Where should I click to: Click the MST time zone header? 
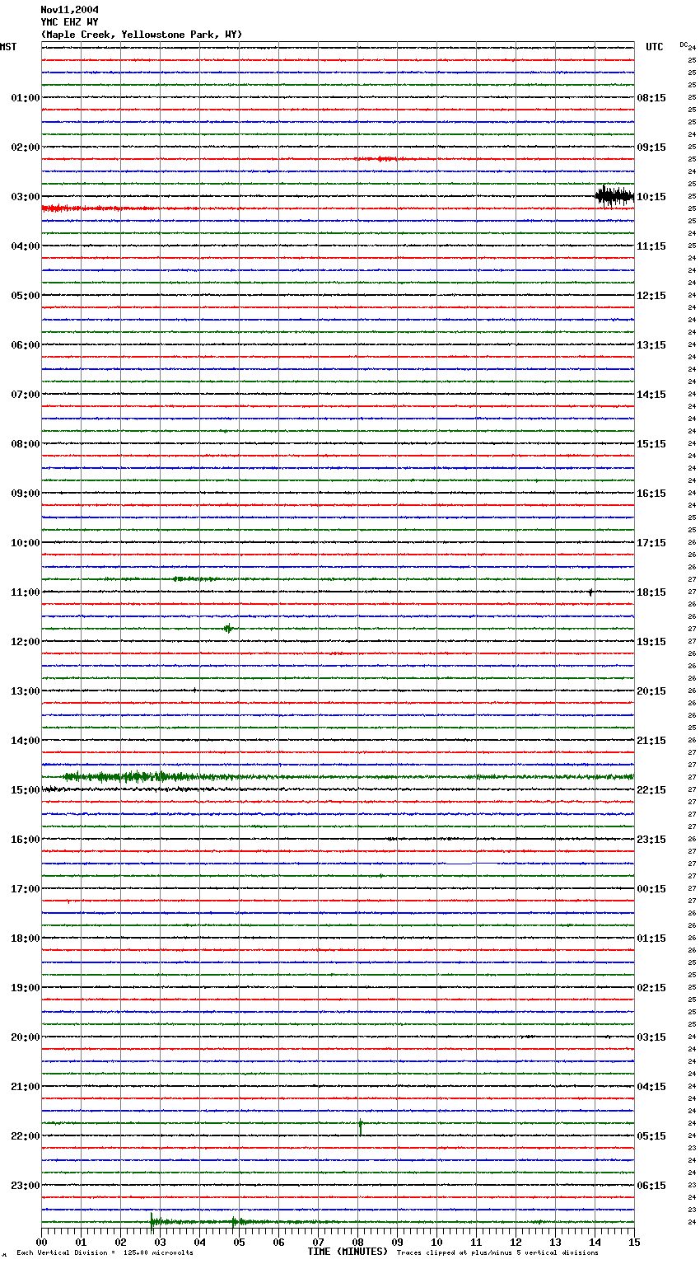tap(8, 47)
